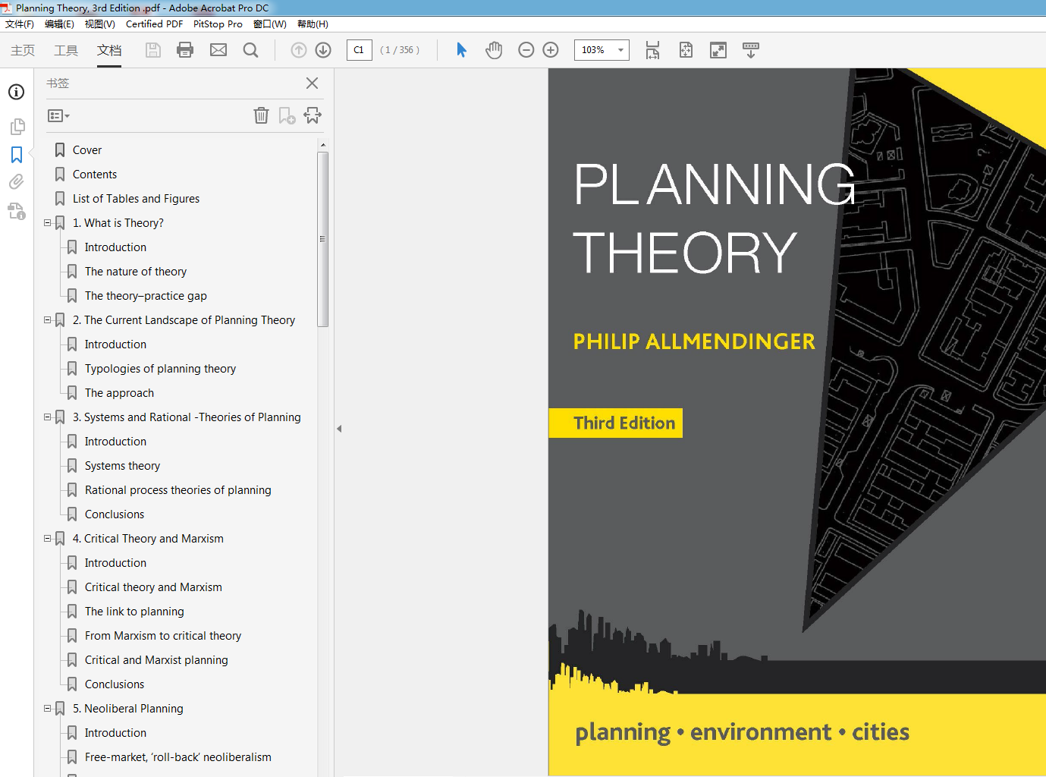Select 'The approach' bookmark
Image resolution: width=1046 pixels, height=777 pixels.
119,393
